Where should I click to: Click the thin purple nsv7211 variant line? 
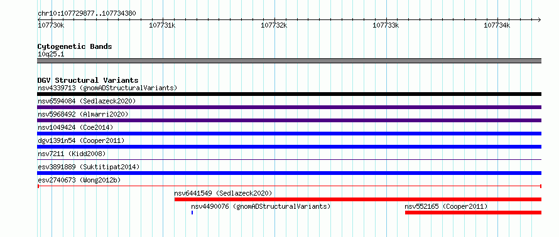[289, 159]
